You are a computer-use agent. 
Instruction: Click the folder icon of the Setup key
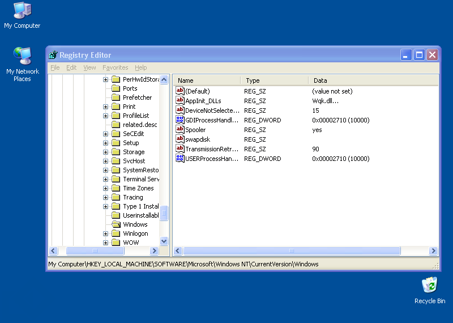pos(116,143)
